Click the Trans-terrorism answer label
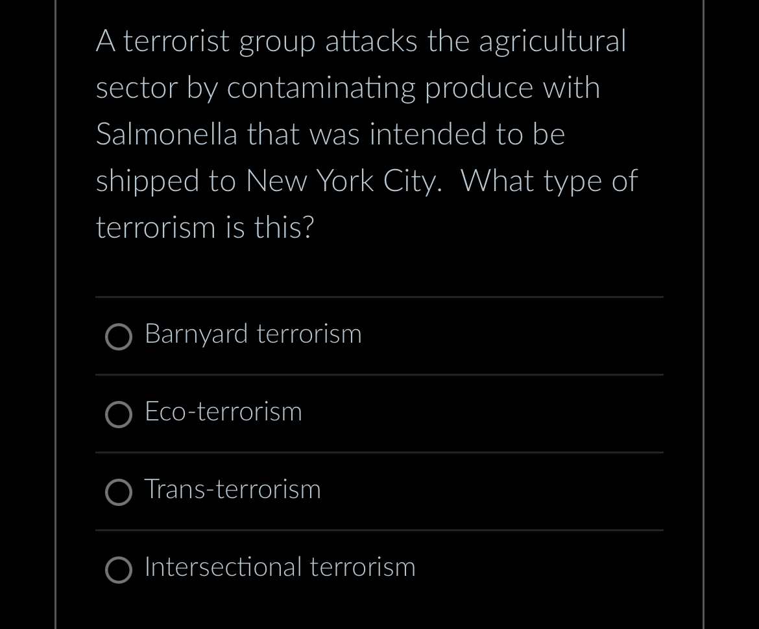The width and height of the screenshot is (759, 629). [232, 490]
